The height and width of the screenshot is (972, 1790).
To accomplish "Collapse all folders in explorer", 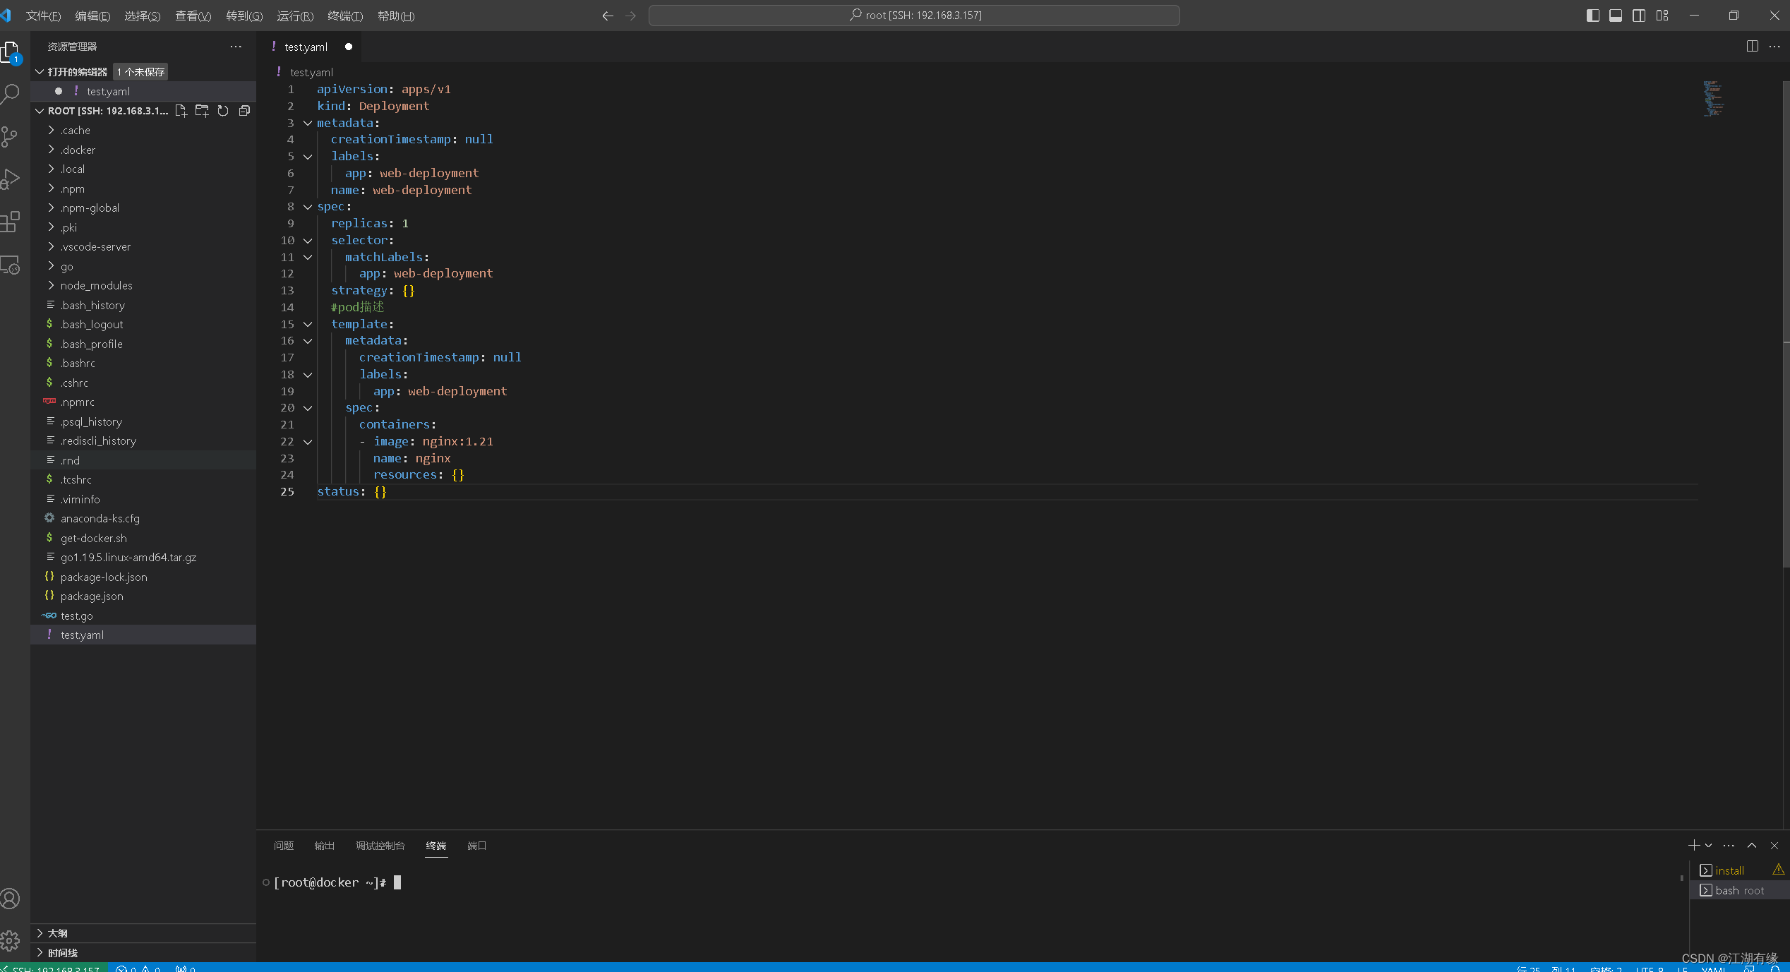I will point(244,111).
